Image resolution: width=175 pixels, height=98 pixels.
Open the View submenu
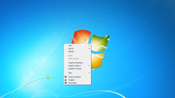(78, 45)
